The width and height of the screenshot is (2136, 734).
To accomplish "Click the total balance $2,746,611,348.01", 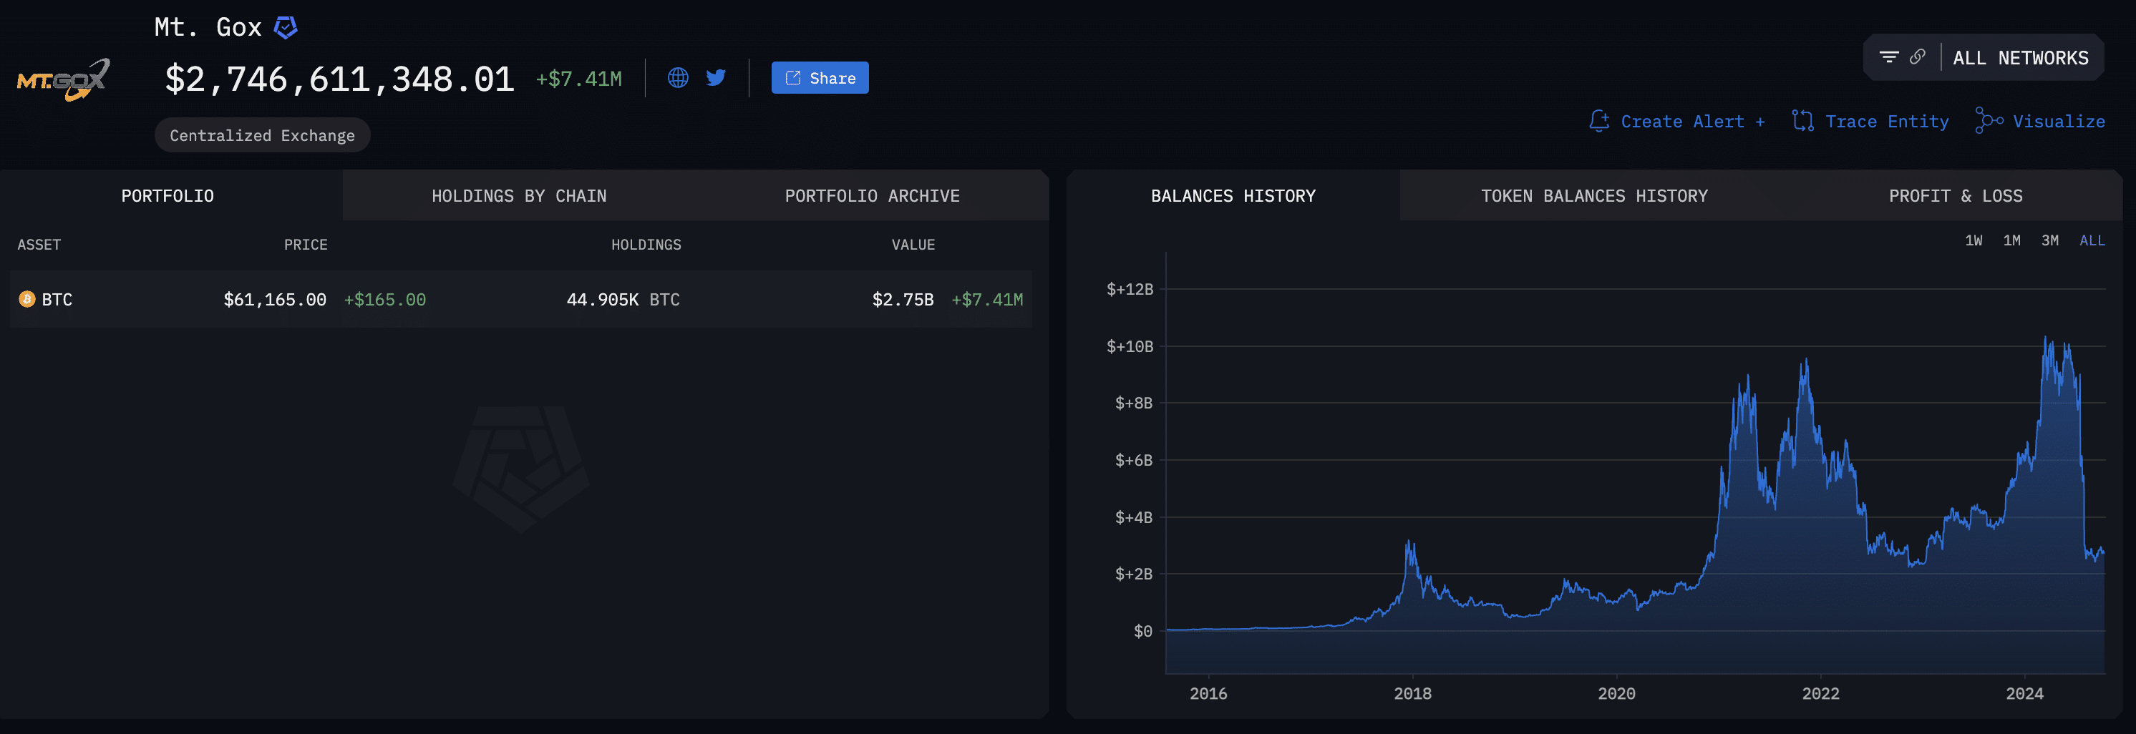I will (339, 79).
